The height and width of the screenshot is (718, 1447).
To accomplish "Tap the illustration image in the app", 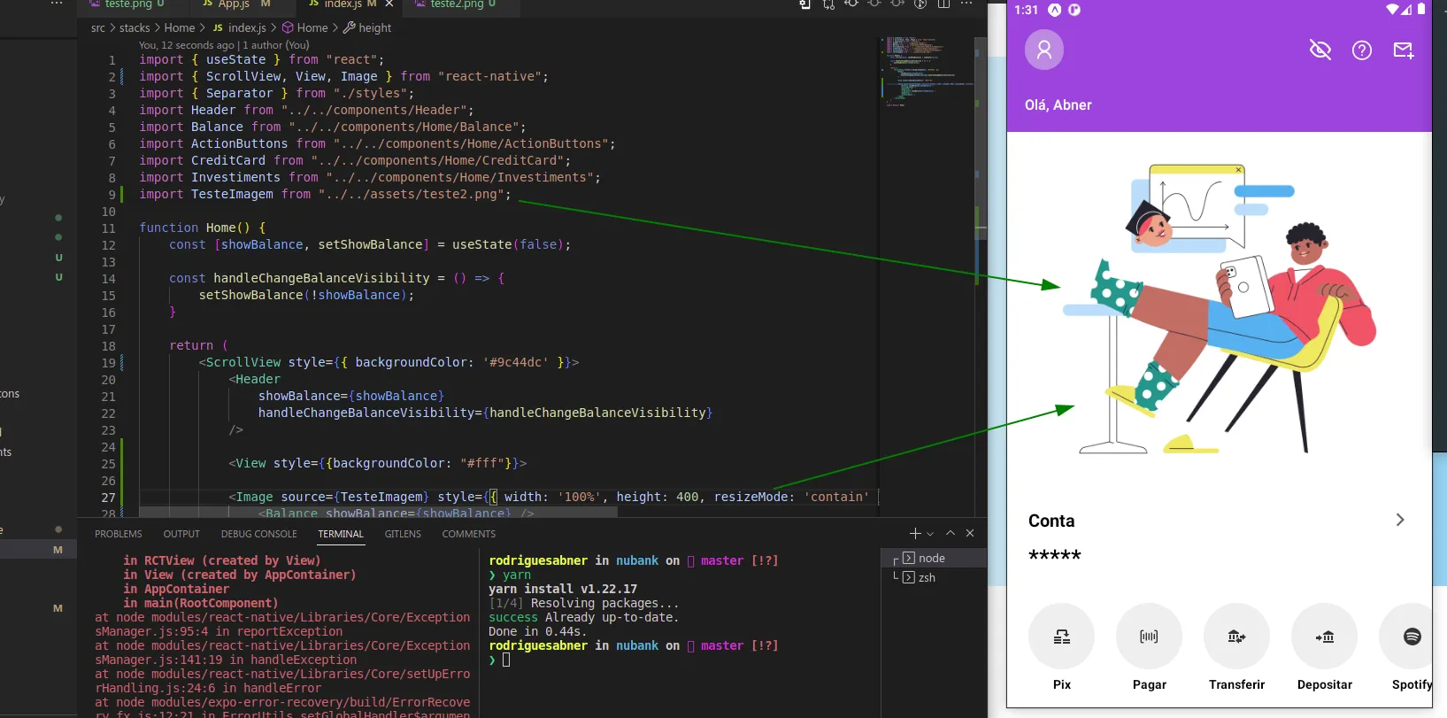I will (1220, 308).
